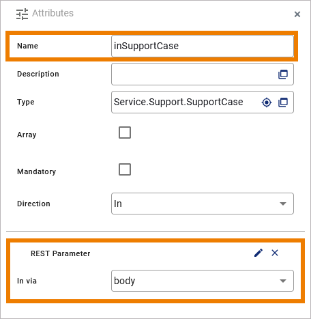311x319 pixels.
Task: Click the Array label text
Action: click(27, 135)
